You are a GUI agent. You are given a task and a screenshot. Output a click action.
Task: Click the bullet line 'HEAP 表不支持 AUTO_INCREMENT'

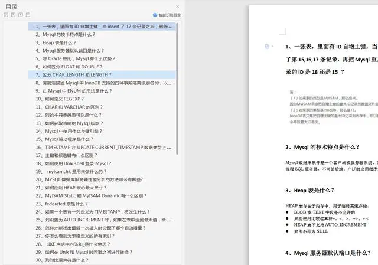pyautogui.click(x=330, y=225)
